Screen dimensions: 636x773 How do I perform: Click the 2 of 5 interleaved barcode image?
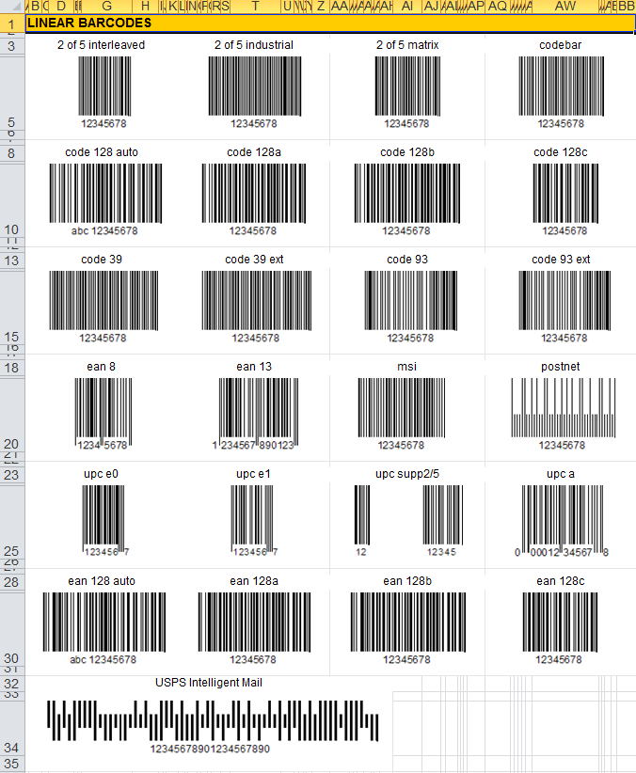[104, 87]
